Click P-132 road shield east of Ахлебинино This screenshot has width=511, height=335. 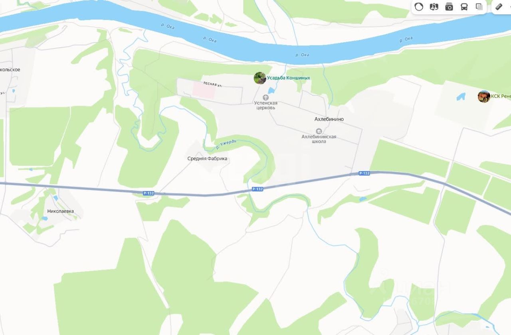[x=364, y=173]
